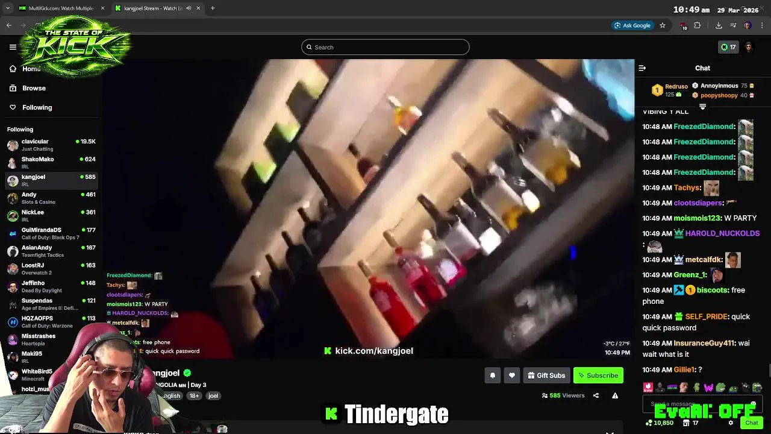Open the Kick sidebar hamburger menu
771x434 pixels.
13,47
